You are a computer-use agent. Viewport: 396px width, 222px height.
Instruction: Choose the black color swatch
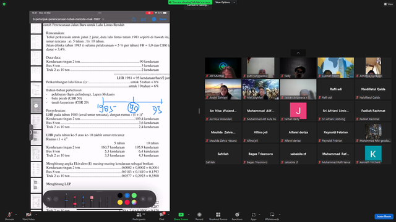pyautogui.click(x=120, y=195)
